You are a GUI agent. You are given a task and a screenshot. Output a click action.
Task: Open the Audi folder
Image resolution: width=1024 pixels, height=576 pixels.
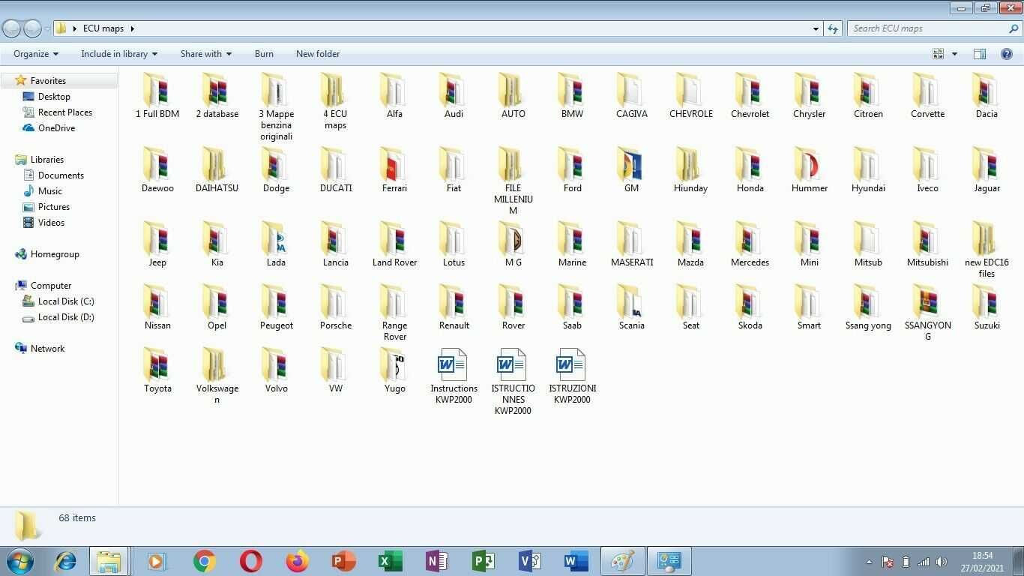[x=454, y=95]
